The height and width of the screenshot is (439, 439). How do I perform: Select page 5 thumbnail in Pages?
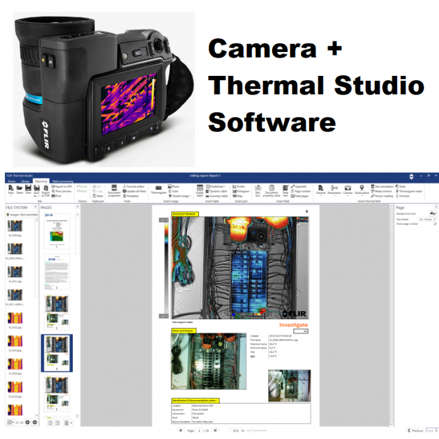pos(57,394)
